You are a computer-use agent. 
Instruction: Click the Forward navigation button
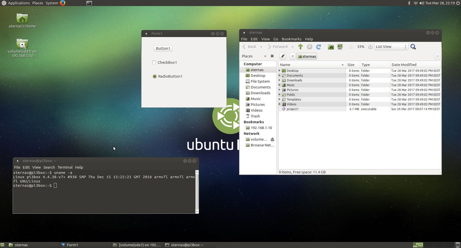coord(278,47)
